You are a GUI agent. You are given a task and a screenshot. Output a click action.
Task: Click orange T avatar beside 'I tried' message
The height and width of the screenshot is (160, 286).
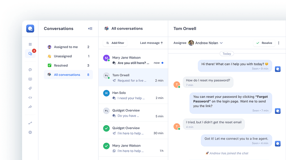(177, 126)
